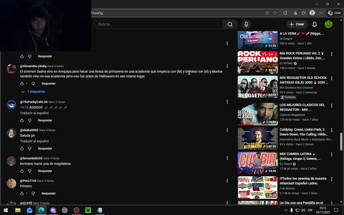Open menu for MIX REGGAETON OLD SCHOOL video
This screenshot has width=344, height=215.
coord(332,78)
